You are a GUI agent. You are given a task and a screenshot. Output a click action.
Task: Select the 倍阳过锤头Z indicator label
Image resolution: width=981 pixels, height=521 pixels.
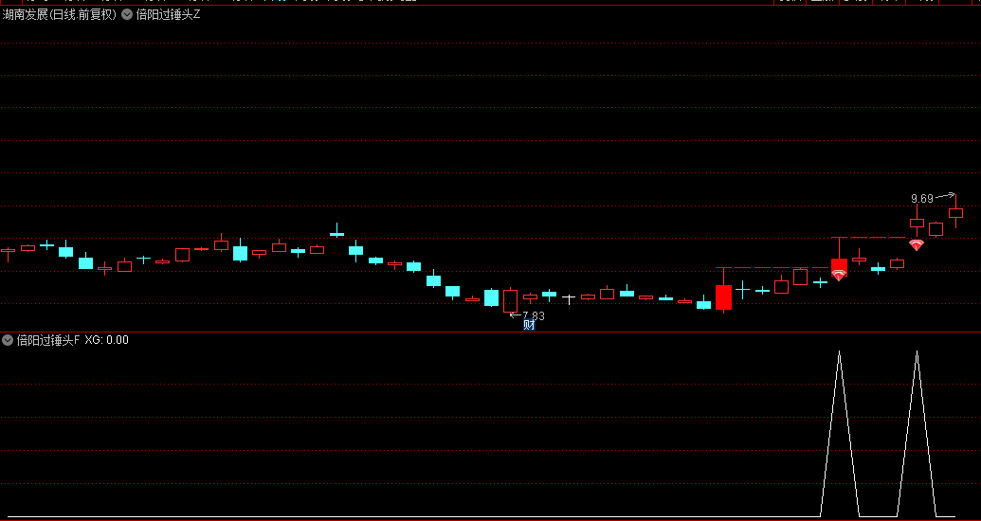coord(168,14)
